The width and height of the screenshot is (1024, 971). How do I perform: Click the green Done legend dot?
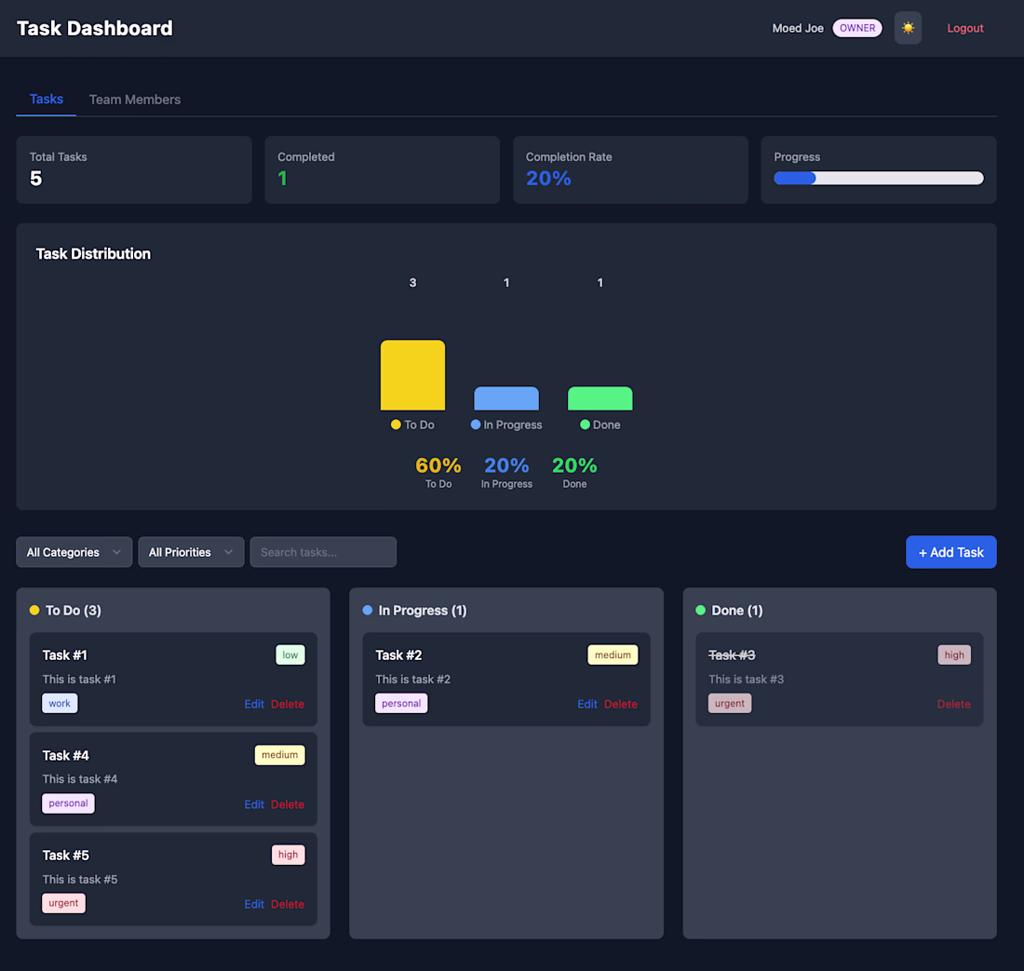click(586, 425)
